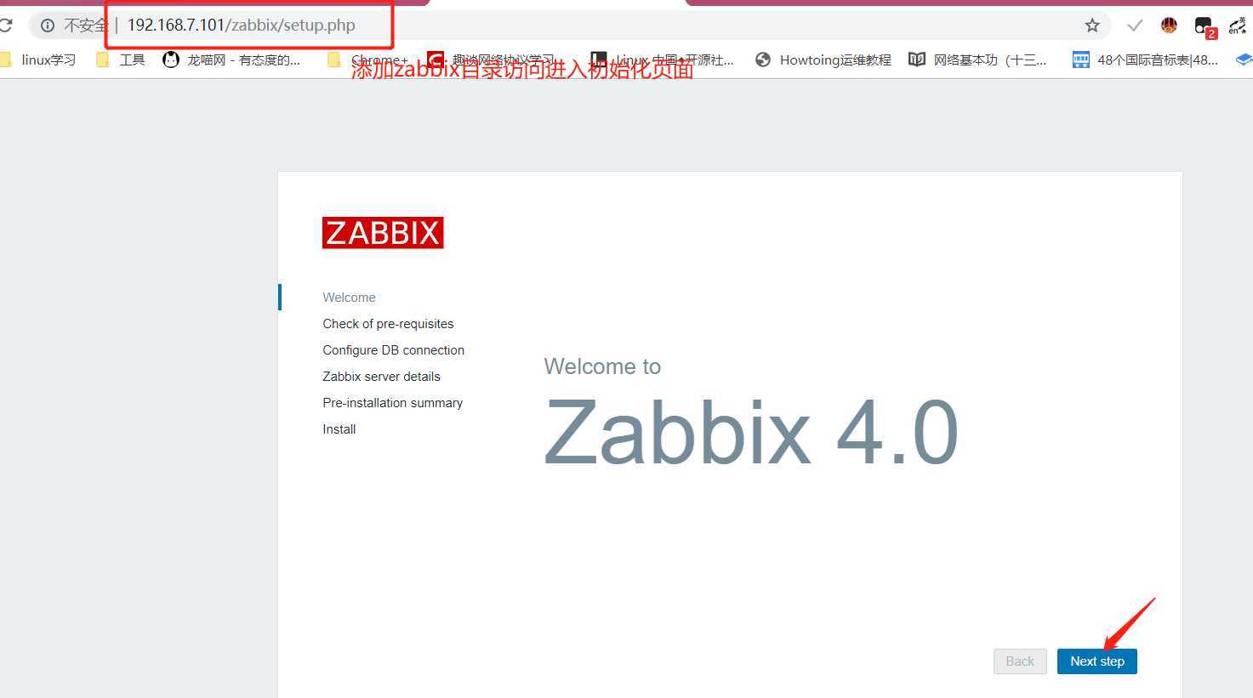Open the Chrome+ bookmark folder
The height and width of the screenshot is (698, 1253).
point(368,60)
